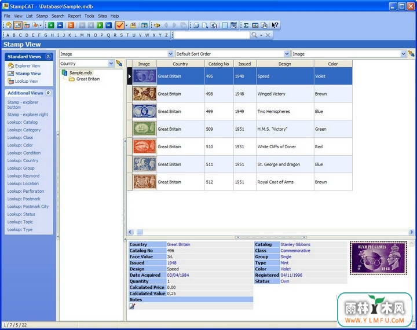Toggle the orange checkmark toolbar button

120,25
